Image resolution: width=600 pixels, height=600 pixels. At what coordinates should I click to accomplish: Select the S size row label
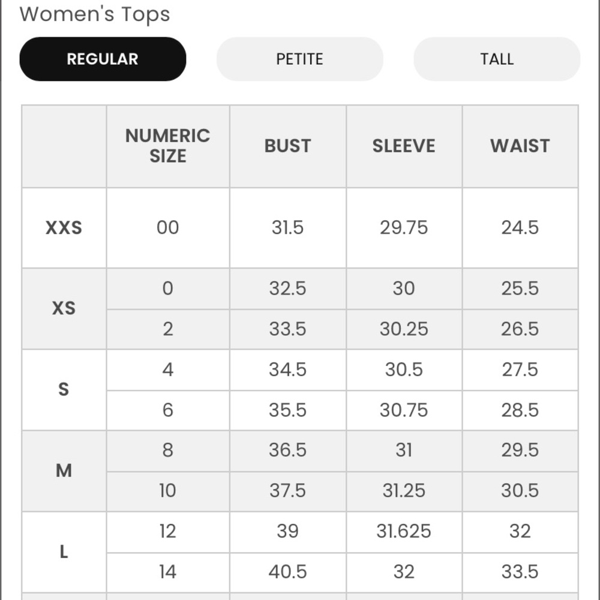tap(64, 389)
